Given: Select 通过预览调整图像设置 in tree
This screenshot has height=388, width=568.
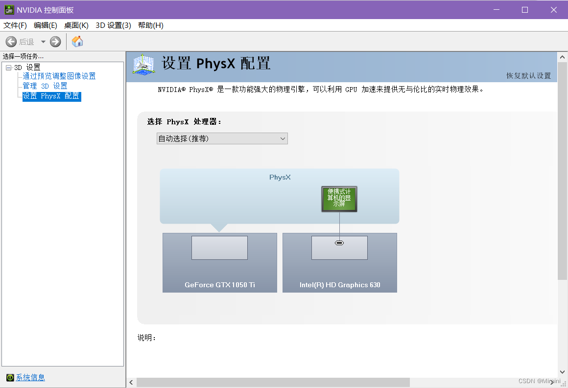Looking at the screenshot, I should pos(59,76).
